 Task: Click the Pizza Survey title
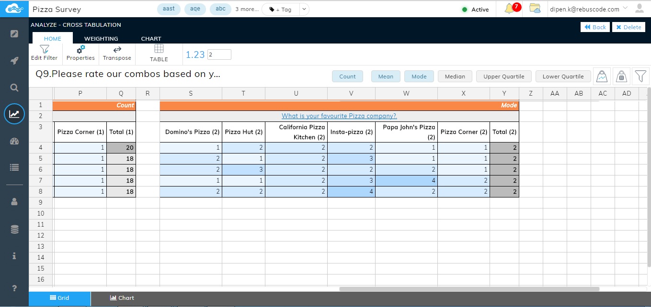tap(57, 9)
